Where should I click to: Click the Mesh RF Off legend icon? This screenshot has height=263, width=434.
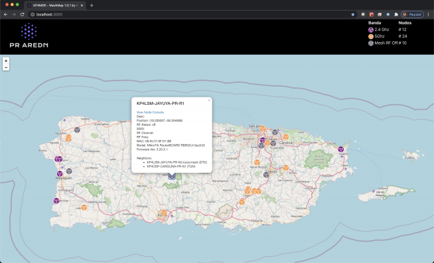(371, 43)
